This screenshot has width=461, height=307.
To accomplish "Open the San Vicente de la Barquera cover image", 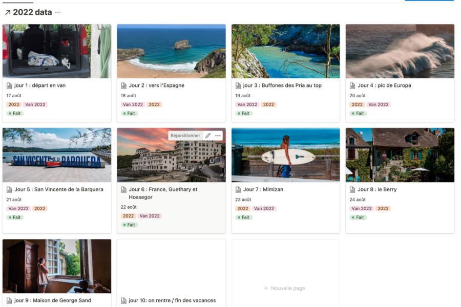I will pos(57,155).
